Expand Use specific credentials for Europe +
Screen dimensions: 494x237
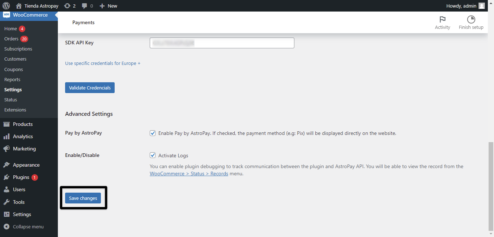[103, 63]
